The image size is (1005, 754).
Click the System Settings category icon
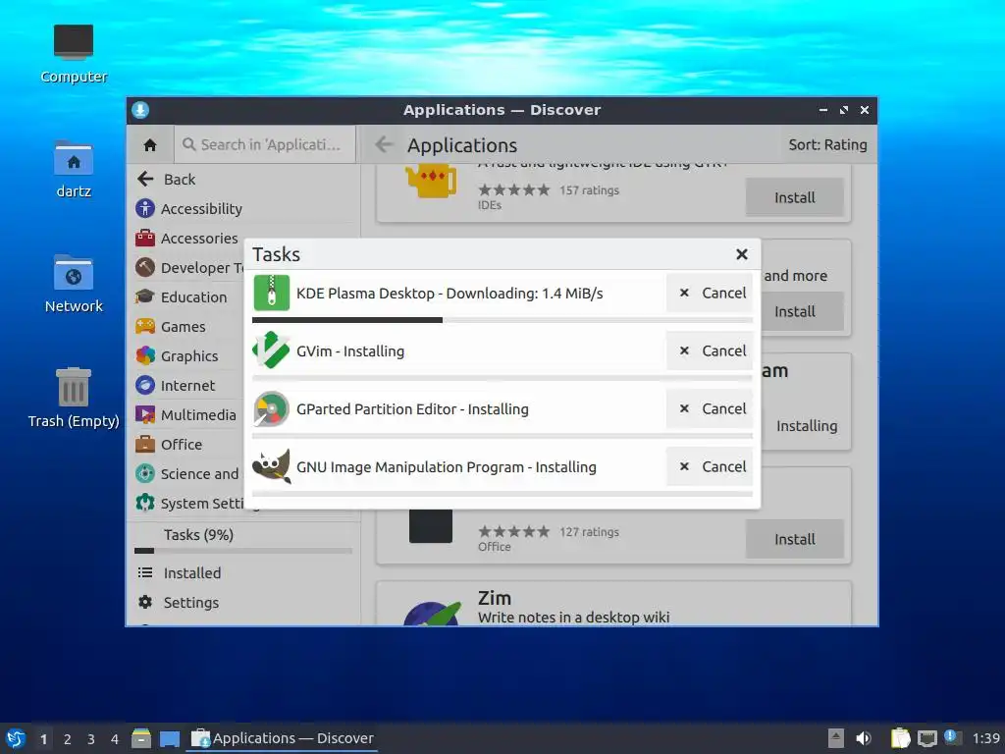[145, 503]
